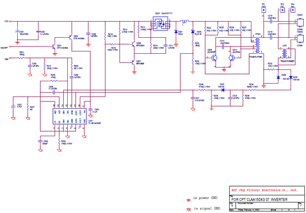Click the Q209 circled transistor symbol
Screen dimensions: 306x213
click(x=215, y=58)
